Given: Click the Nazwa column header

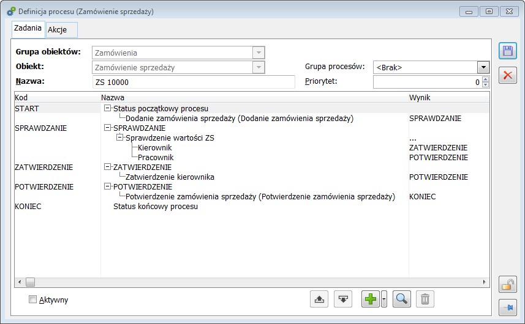Looking at the screenshot, I should [x=254, y=98].
